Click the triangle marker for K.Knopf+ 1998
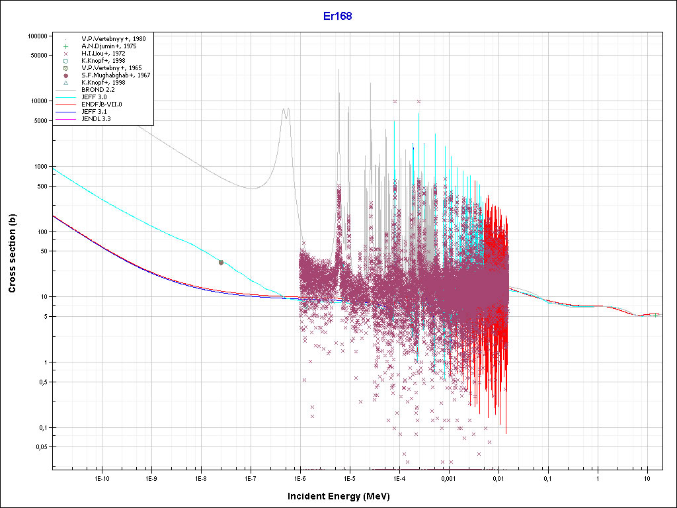This screenshot has height=508, width=677. [66, 83]
